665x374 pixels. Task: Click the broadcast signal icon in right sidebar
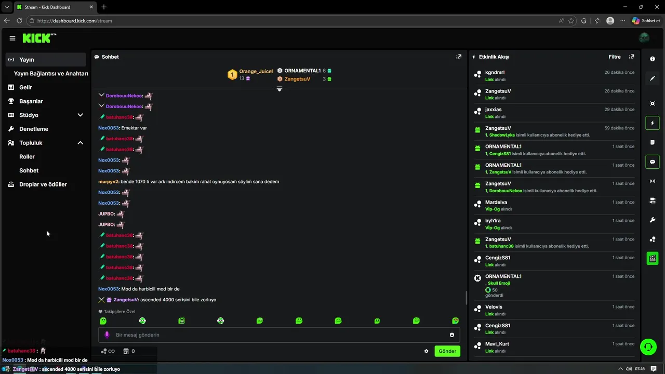pyautogui.click(x=653, y=181)
